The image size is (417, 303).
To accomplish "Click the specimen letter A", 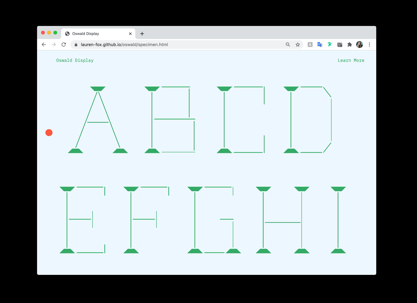I will tap(98, 120).
